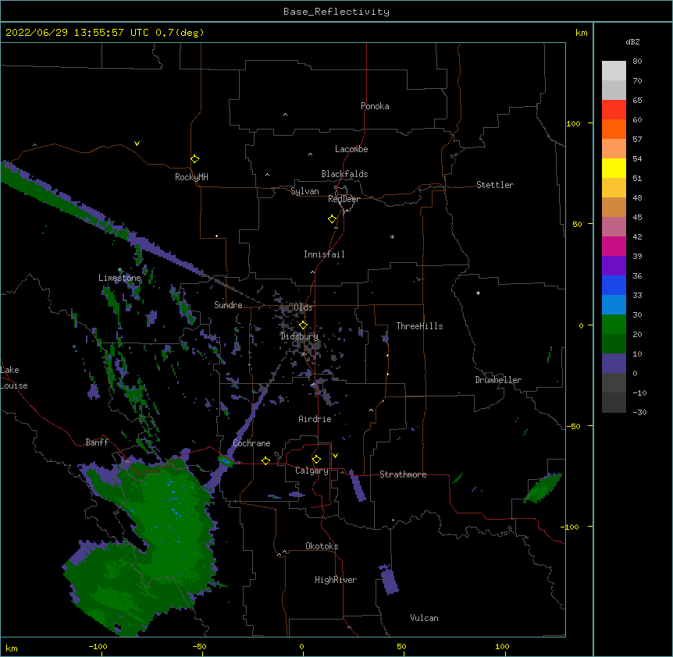Click the Ponoka town label

(375, 106)
